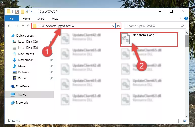Open the Customize Quick Access Toolbar dropdown

tap(35, 12)
